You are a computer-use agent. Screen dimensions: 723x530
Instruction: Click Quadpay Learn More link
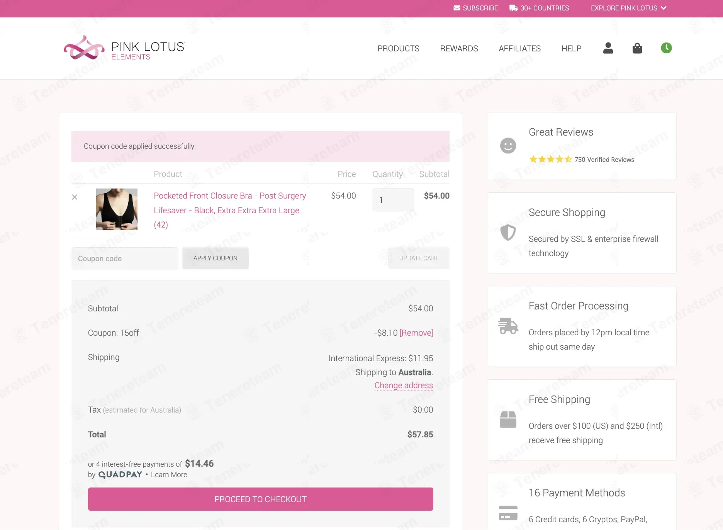169,475
